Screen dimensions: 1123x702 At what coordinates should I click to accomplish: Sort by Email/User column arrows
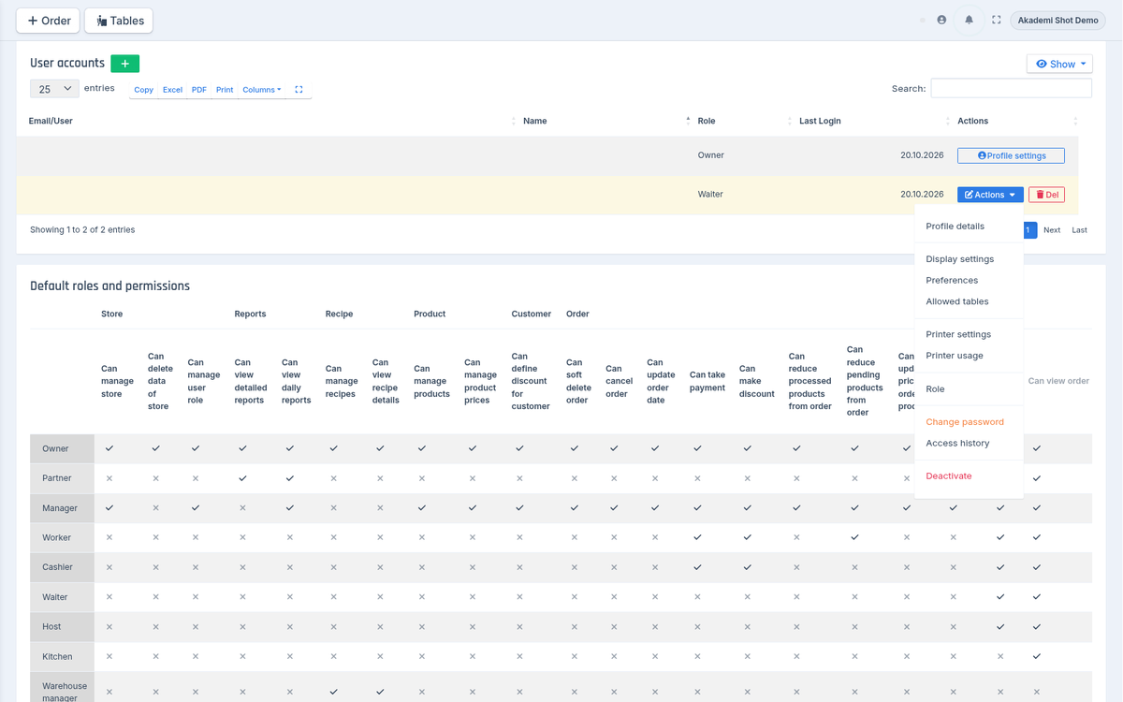[x=513, y=122]
